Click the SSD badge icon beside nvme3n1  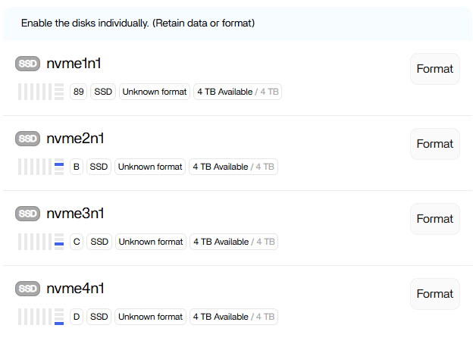(x=27, y=214)
